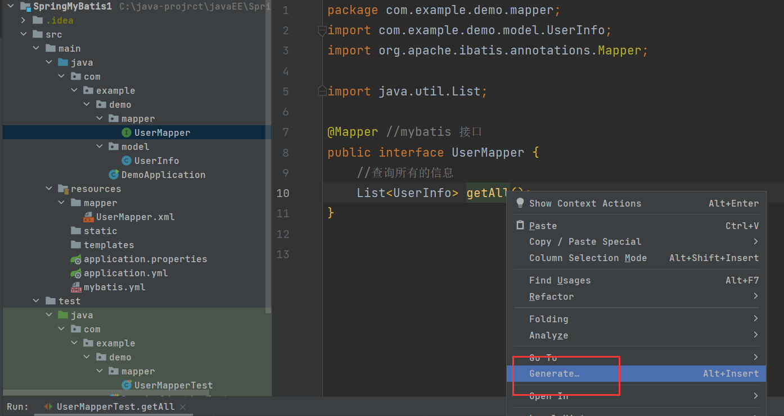Click the UserMapper interface name in editor
Image resolution: width=784 pixels, height=416 pixels.
tap(488, 152)
